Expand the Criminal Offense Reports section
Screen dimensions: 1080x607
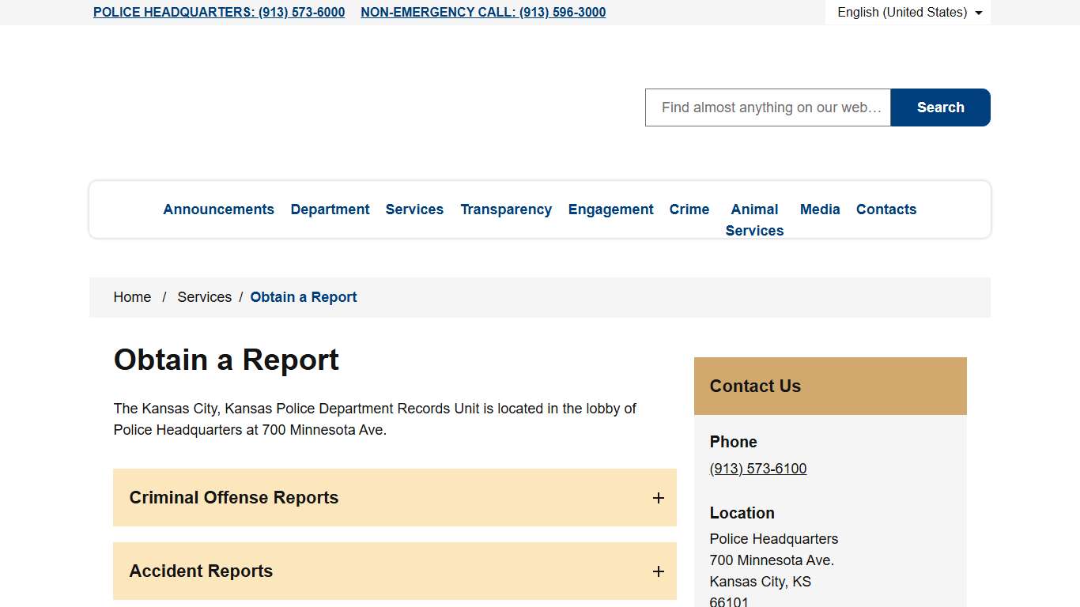[395, 498]
